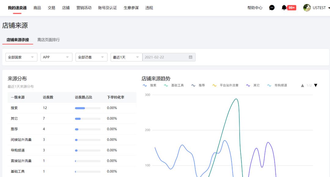The image size is (330, 177).
Task: Click the 店铺来源趋势 chart title
Action: (156, 78)
